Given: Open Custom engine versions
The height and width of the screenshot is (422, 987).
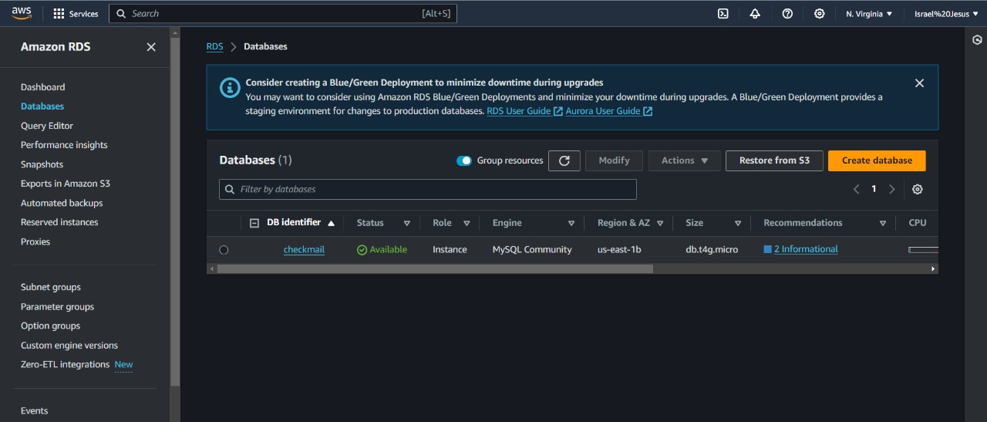Looking at the screenshot, I should 69,346.
